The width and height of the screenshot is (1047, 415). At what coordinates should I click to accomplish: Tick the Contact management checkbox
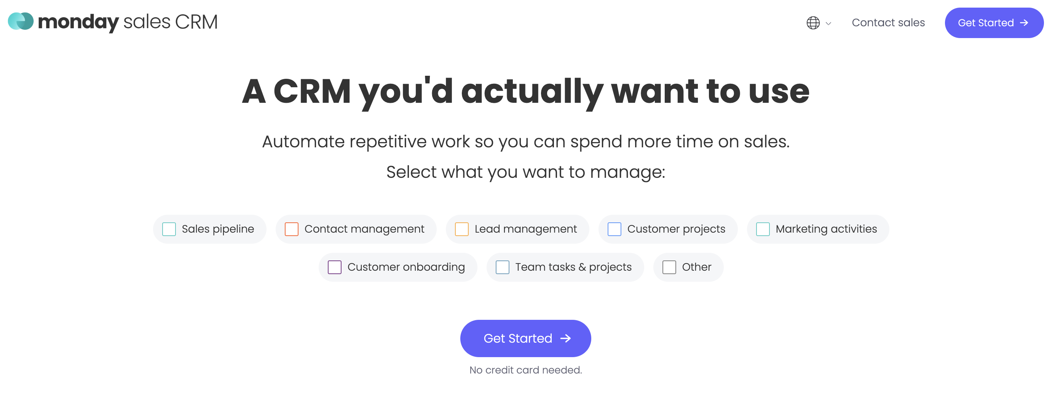click(291, 229)
